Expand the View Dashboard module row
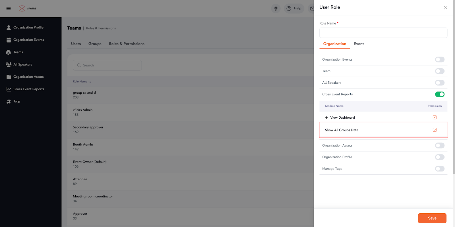 [x=326, y=118]
